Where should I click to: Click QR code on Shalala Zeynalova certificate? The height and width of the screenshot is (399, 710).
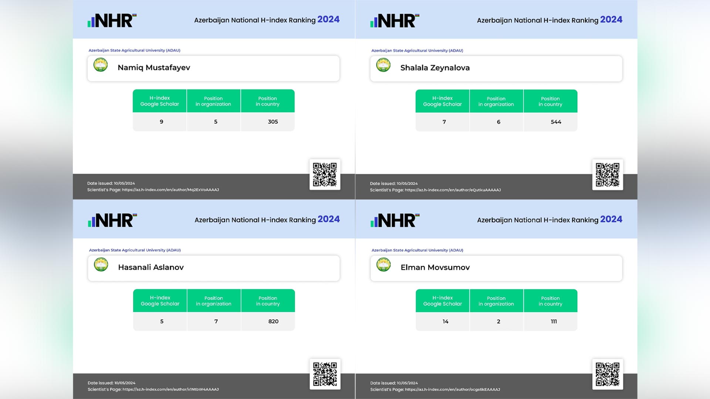607,175
